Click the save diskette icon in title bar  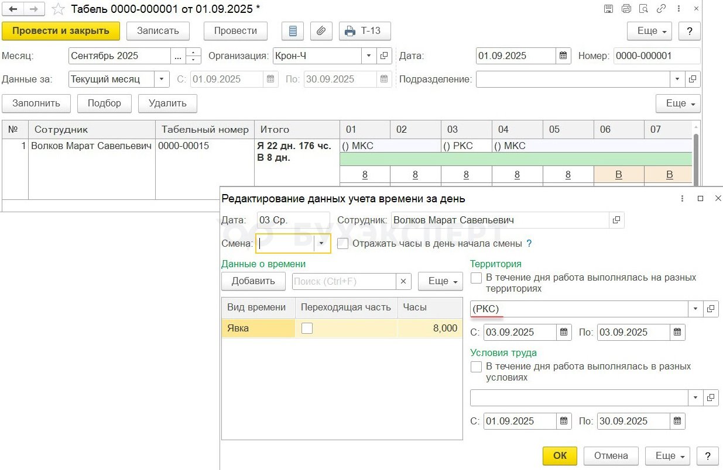click(x=608, y=9)
